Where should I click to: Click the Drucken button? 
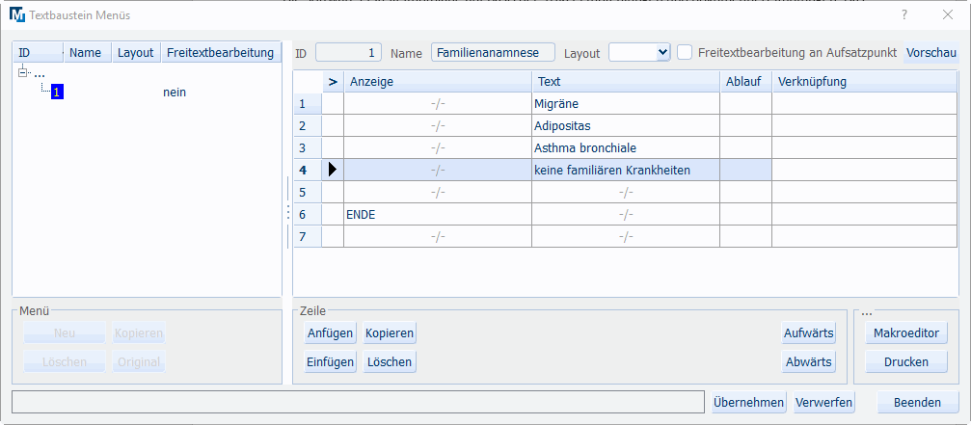pos(906,362)
